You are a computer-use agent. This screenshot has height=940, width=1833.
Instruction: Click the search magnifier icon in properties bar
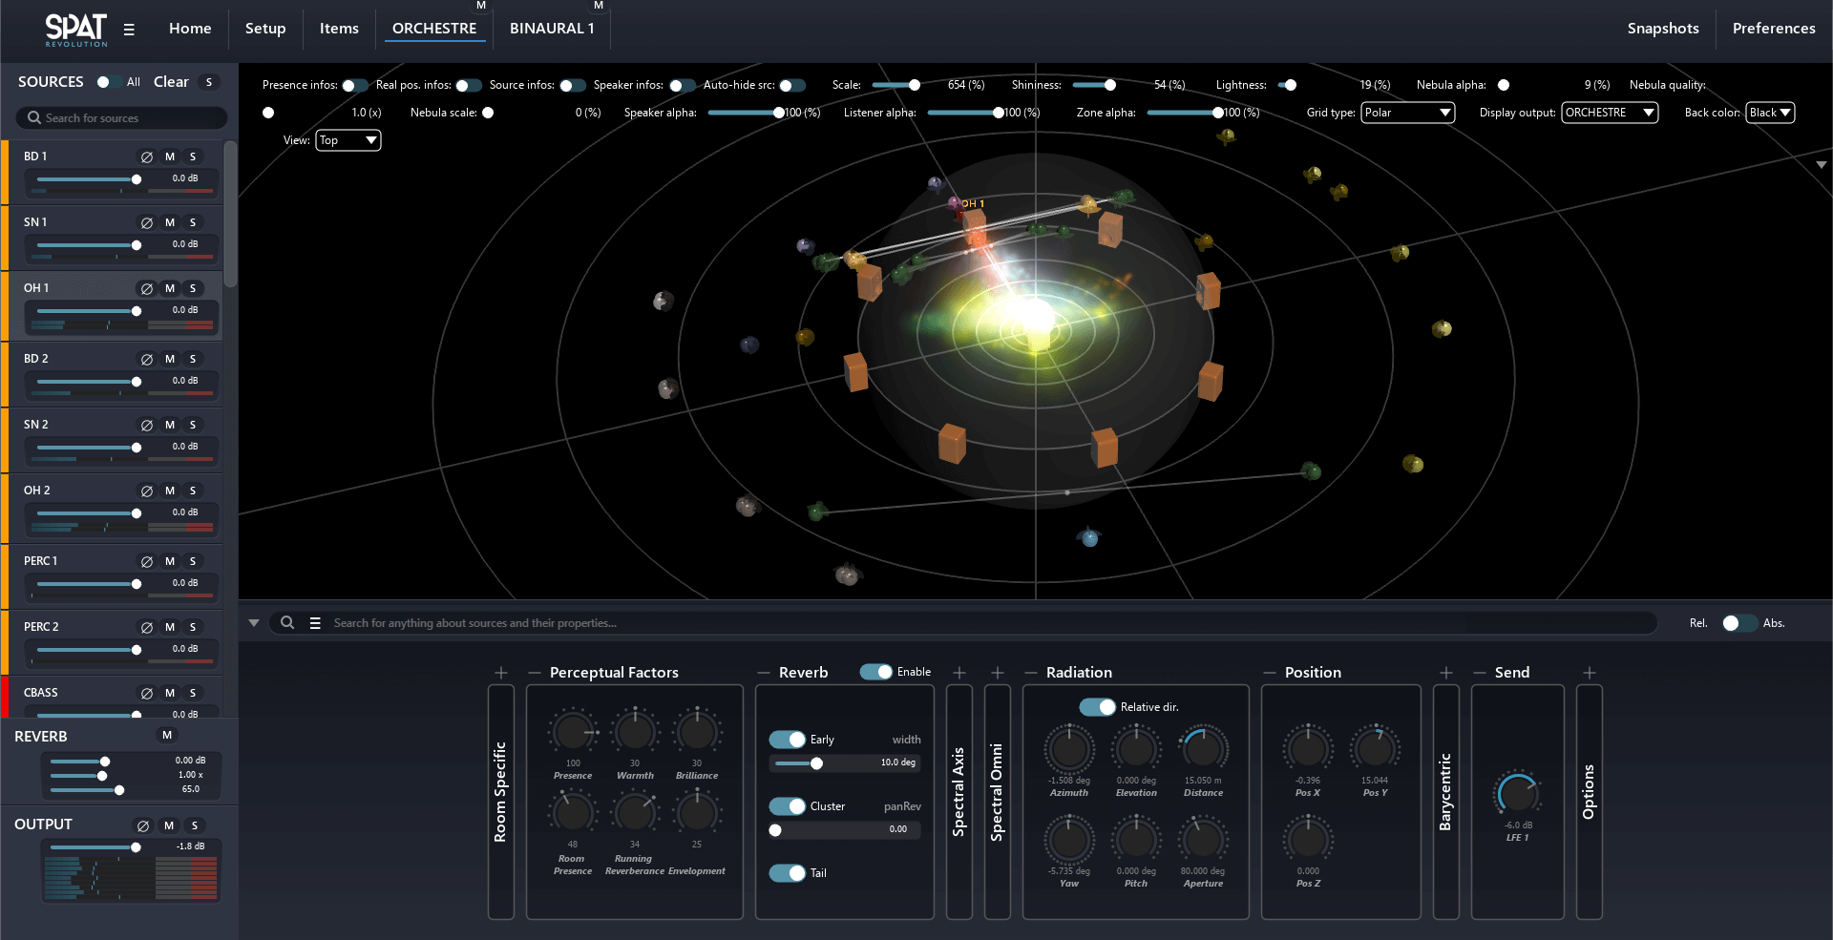pyautogui.click(x=287, y=623)
